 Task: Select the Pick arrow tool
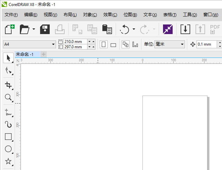(8, 58)
